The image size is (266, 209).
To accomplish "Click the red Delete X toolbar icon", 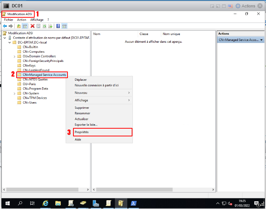I will [32, 26].
